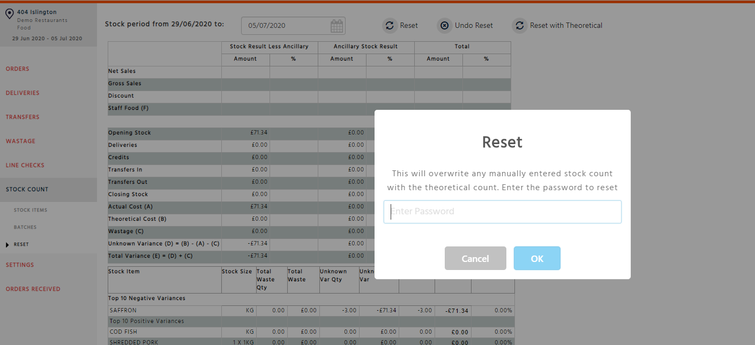Click the Reset with Theoretical refresh icon
The height and width of the screenshot is (345, 755).
point(519,25)
